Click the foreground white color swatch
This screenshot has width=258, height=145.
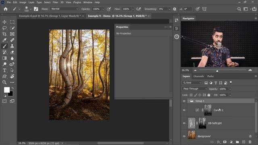point(6,90)
